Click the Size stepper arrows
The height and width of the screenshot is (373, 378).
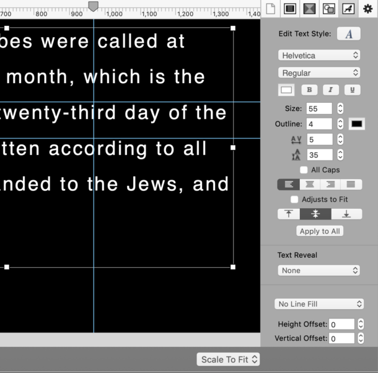pyautogui.click(x=340, y=108)
